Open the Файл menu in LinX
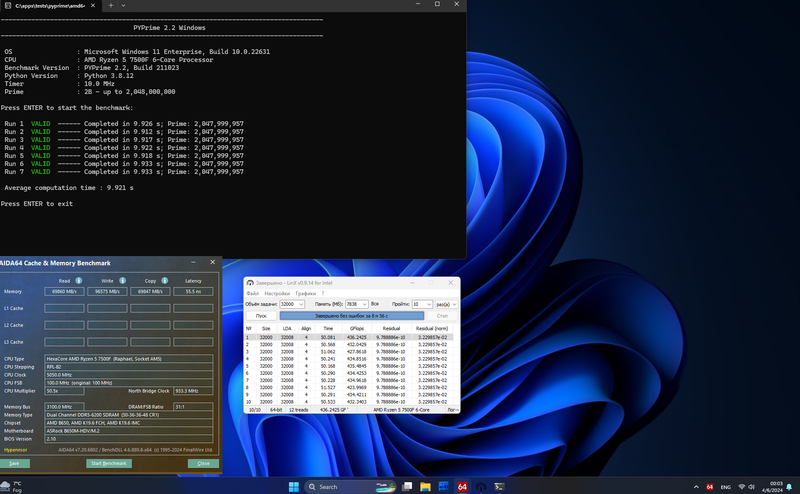Screen dimensions: 800x494 252,294
